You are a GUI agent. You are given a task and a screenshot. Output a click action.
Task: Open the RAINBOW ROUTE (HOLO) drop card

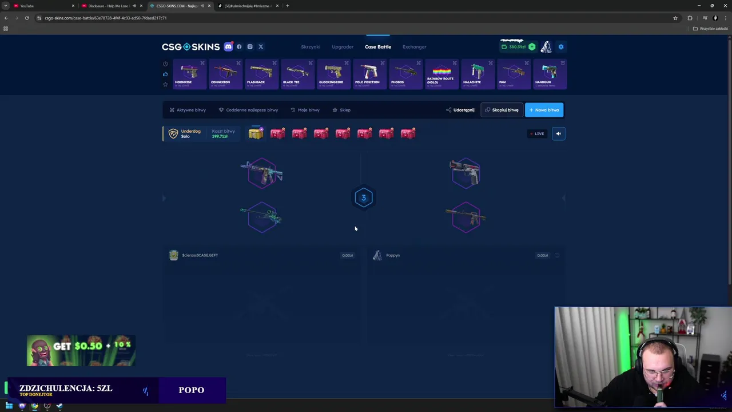[x=441, y=74]
